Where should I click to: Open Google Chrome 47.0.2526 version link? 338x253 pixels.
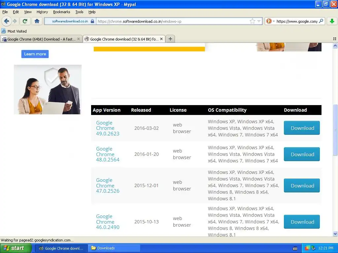[x=108, y=185]
